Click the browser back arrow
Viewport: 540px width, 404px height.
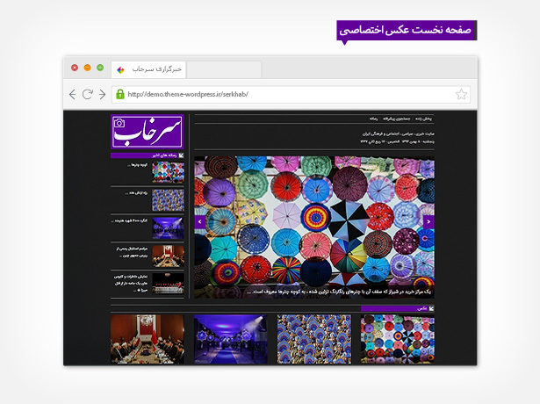click(x=72, y=94)
